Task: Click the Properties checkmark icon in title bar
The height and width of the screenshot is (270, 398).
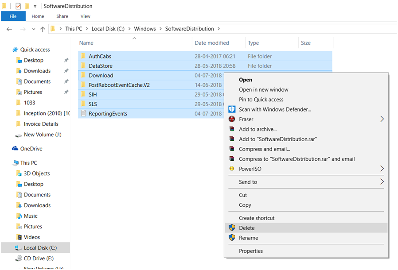Action: (x=18, y=6)
